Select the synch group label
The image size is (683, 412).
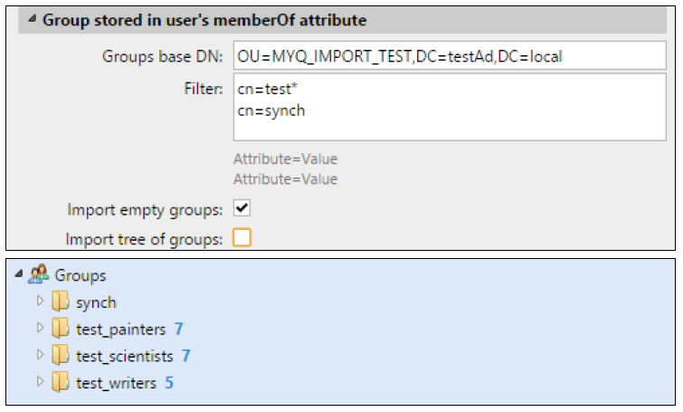point(96,302)
